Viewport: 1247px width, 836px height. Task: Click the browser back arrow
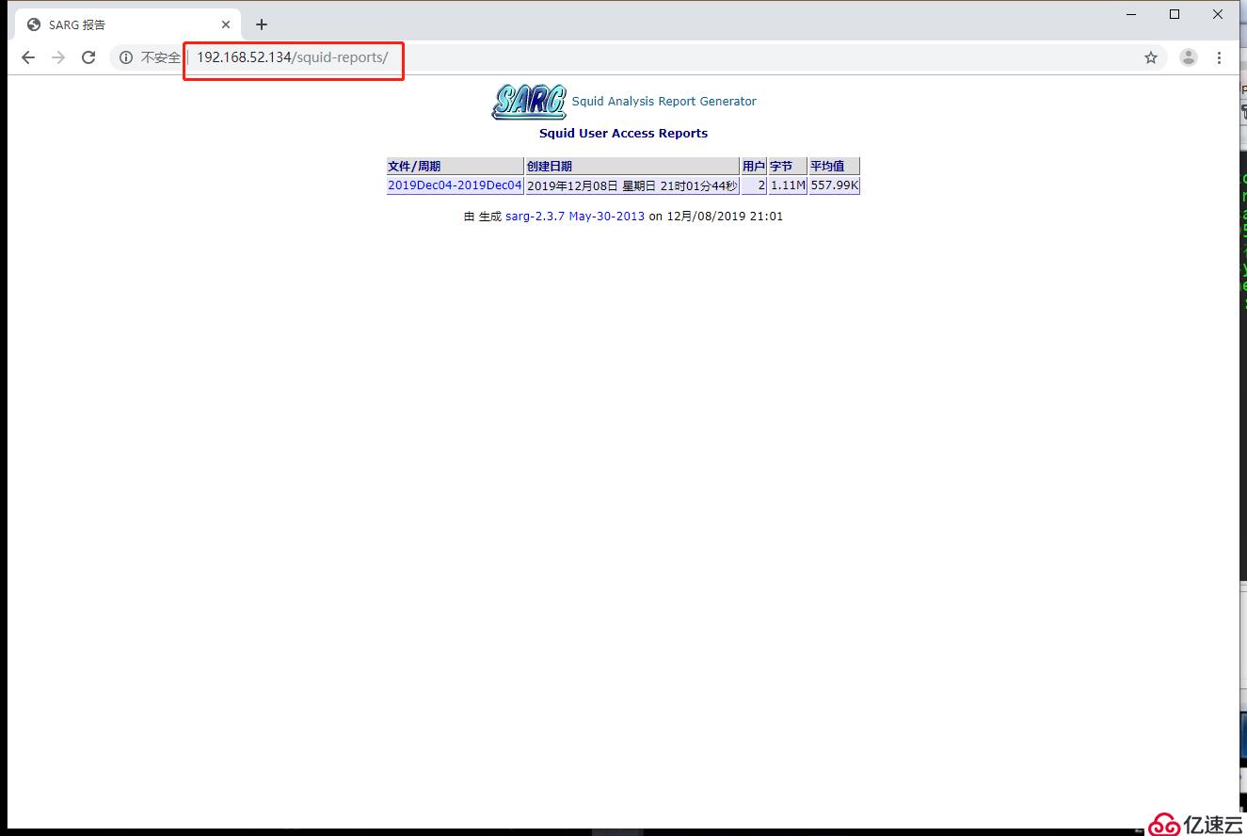click(28, 57)
